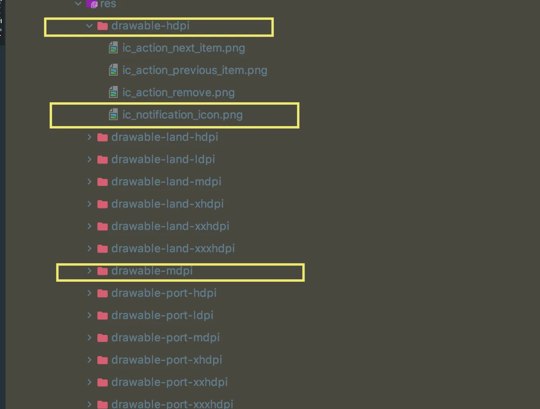Select the drawable-port-ldpi folder name
This screenshot has width=540, height=409.
click(162, 316)
